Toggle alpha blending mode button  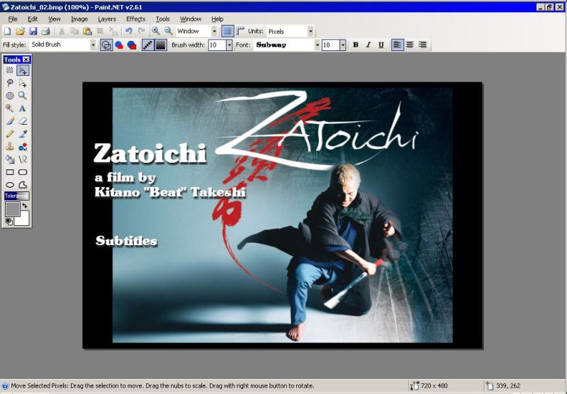pyautogui.click(x=161, y=45)
